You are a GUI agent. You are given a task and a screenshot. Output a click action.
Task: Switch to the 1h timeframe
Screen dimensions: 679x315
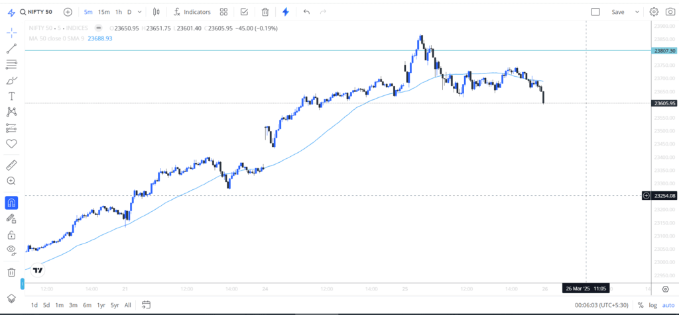point(118,12)
